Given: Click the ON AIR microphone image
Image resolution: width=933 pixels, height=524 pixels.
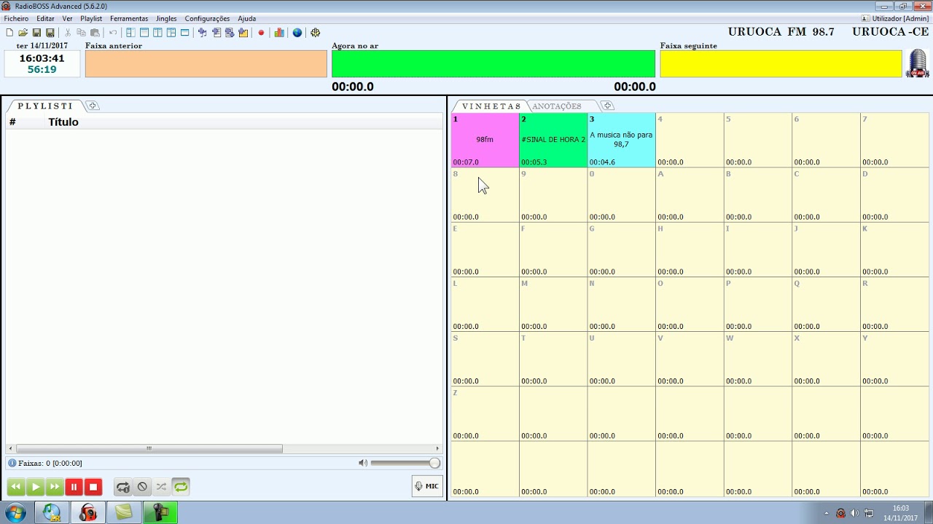Looking at the screenshot, I should tap(917, 63).
